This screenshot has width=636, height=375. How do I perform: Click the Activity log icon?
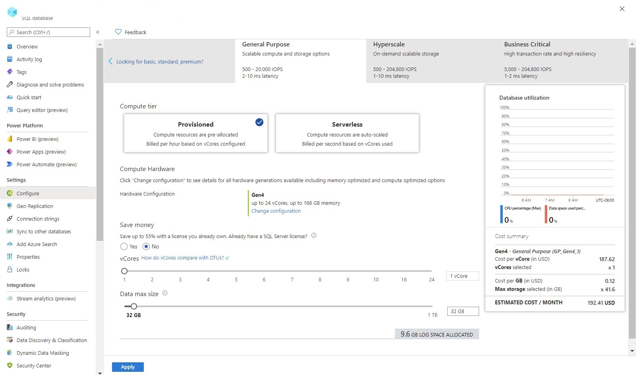10,59
